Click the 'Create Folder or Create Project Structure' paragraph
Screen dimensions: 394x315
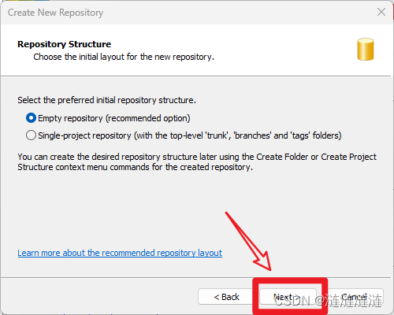point(197,161)
